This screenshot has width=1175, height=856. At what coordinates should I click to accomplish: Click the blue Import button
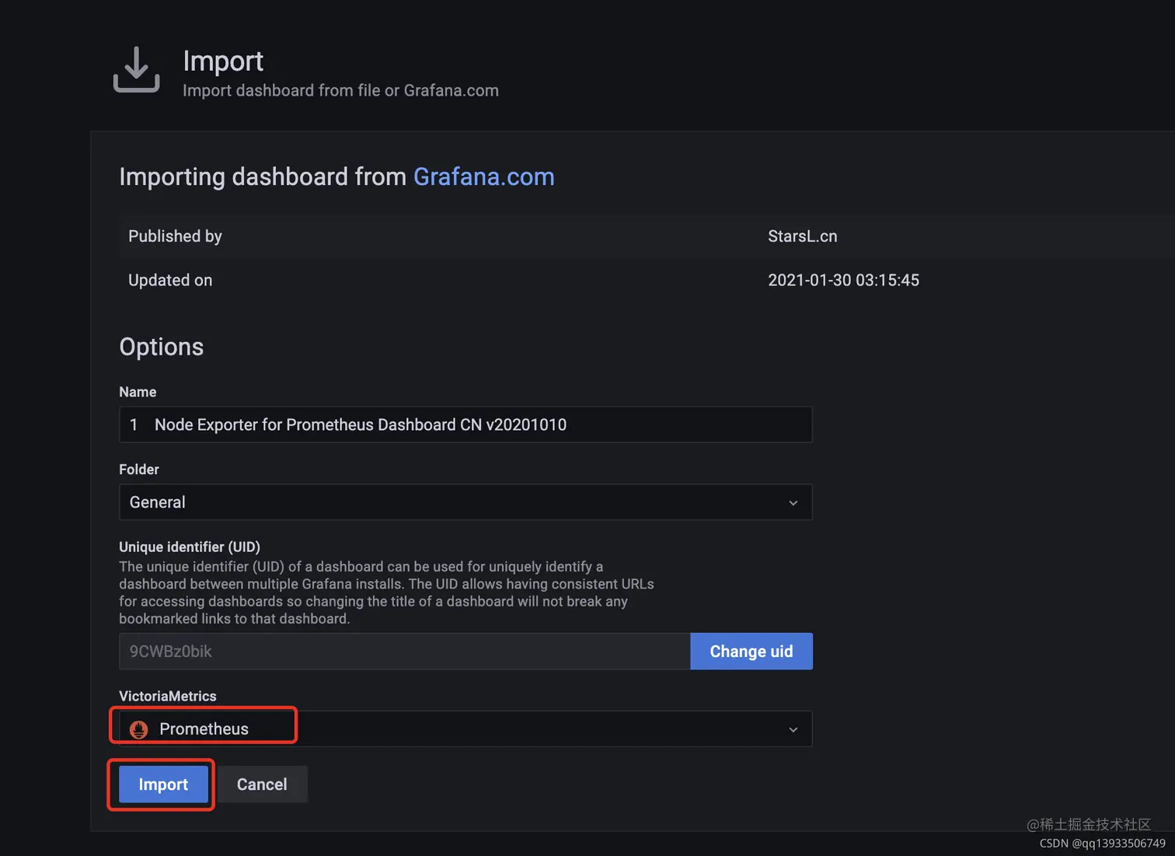tap(163, 784)
